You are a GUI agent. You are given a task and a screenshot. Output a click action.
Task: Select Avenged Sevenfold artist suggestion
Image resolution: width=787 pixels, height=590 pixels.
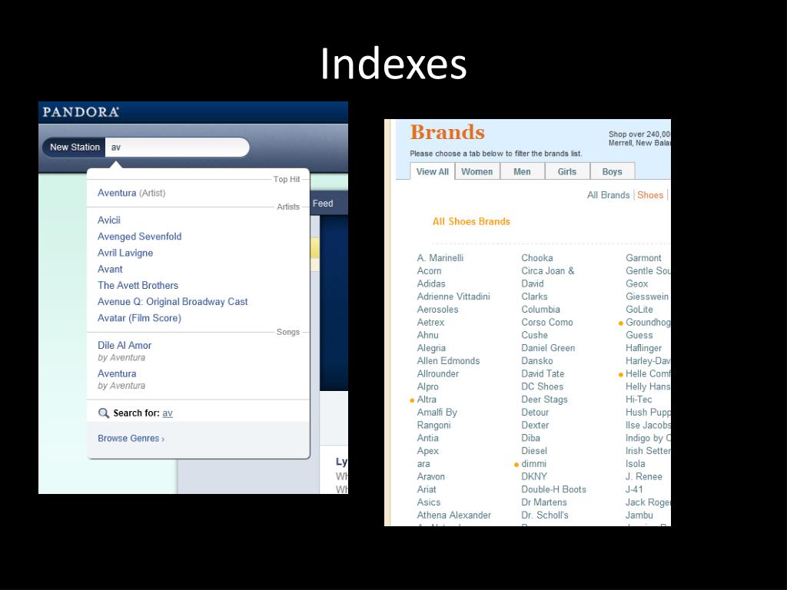[140, 237]
